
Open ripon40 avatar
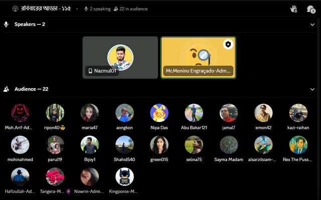point(55,113)
